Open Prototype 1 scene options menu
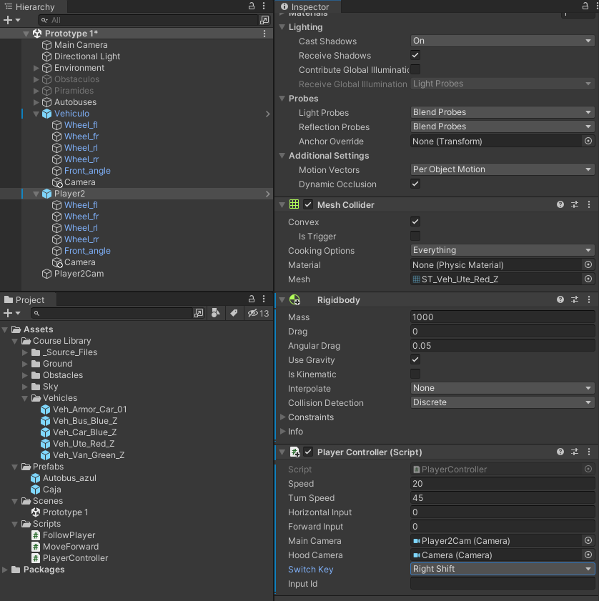Image resolution: width=599 pixels, height=601 pixels. [x=264, y=34]
